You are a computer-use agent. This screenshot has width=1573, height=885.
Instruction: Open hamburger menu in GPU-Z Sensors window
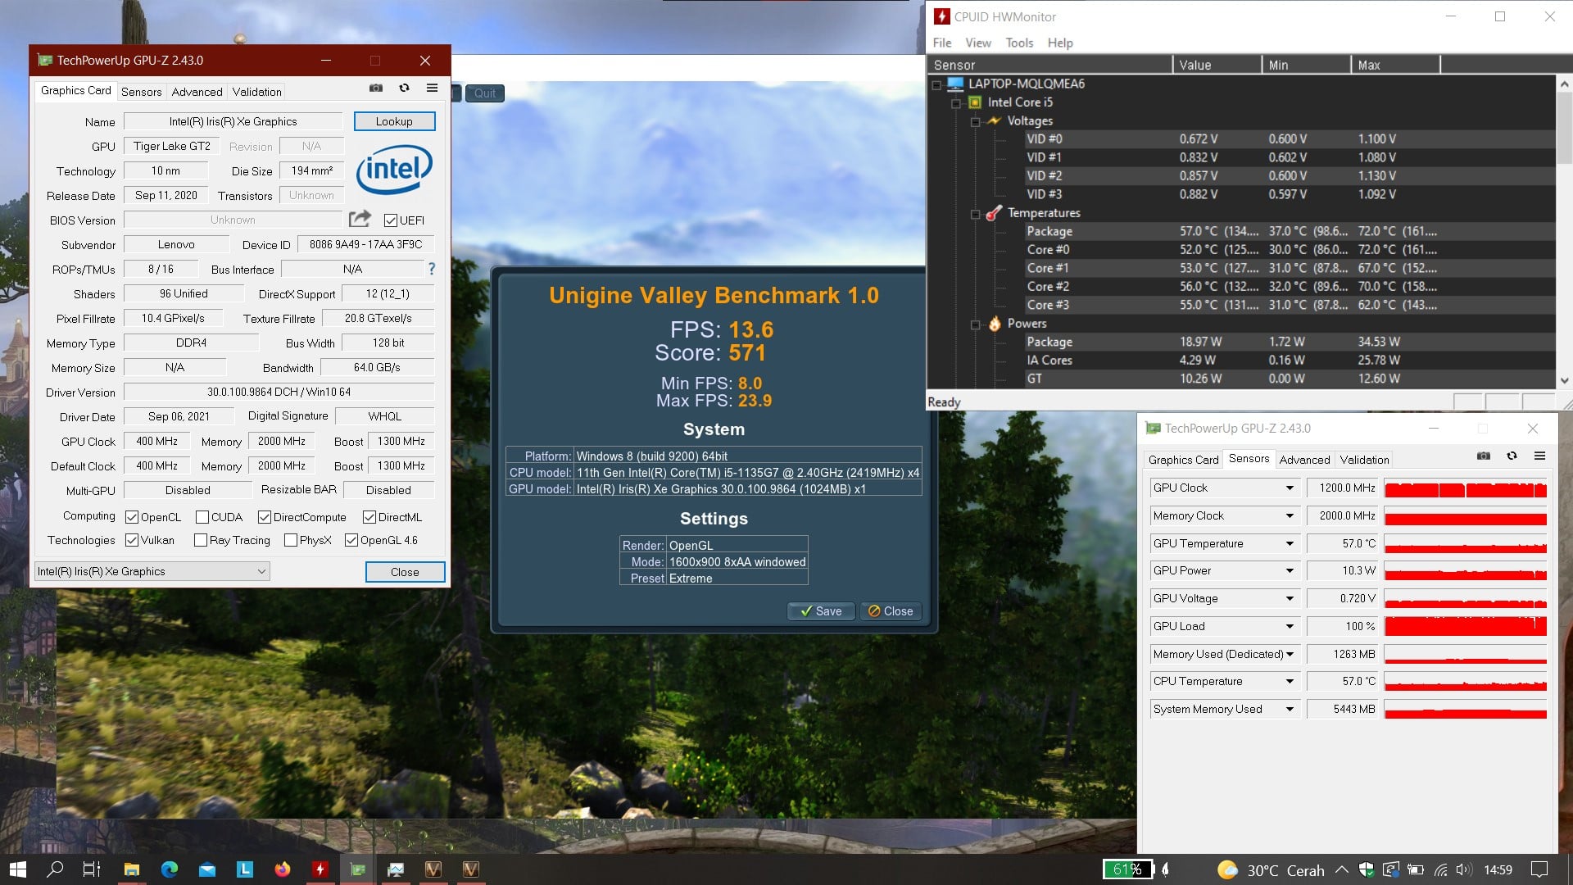[1540, 456]
